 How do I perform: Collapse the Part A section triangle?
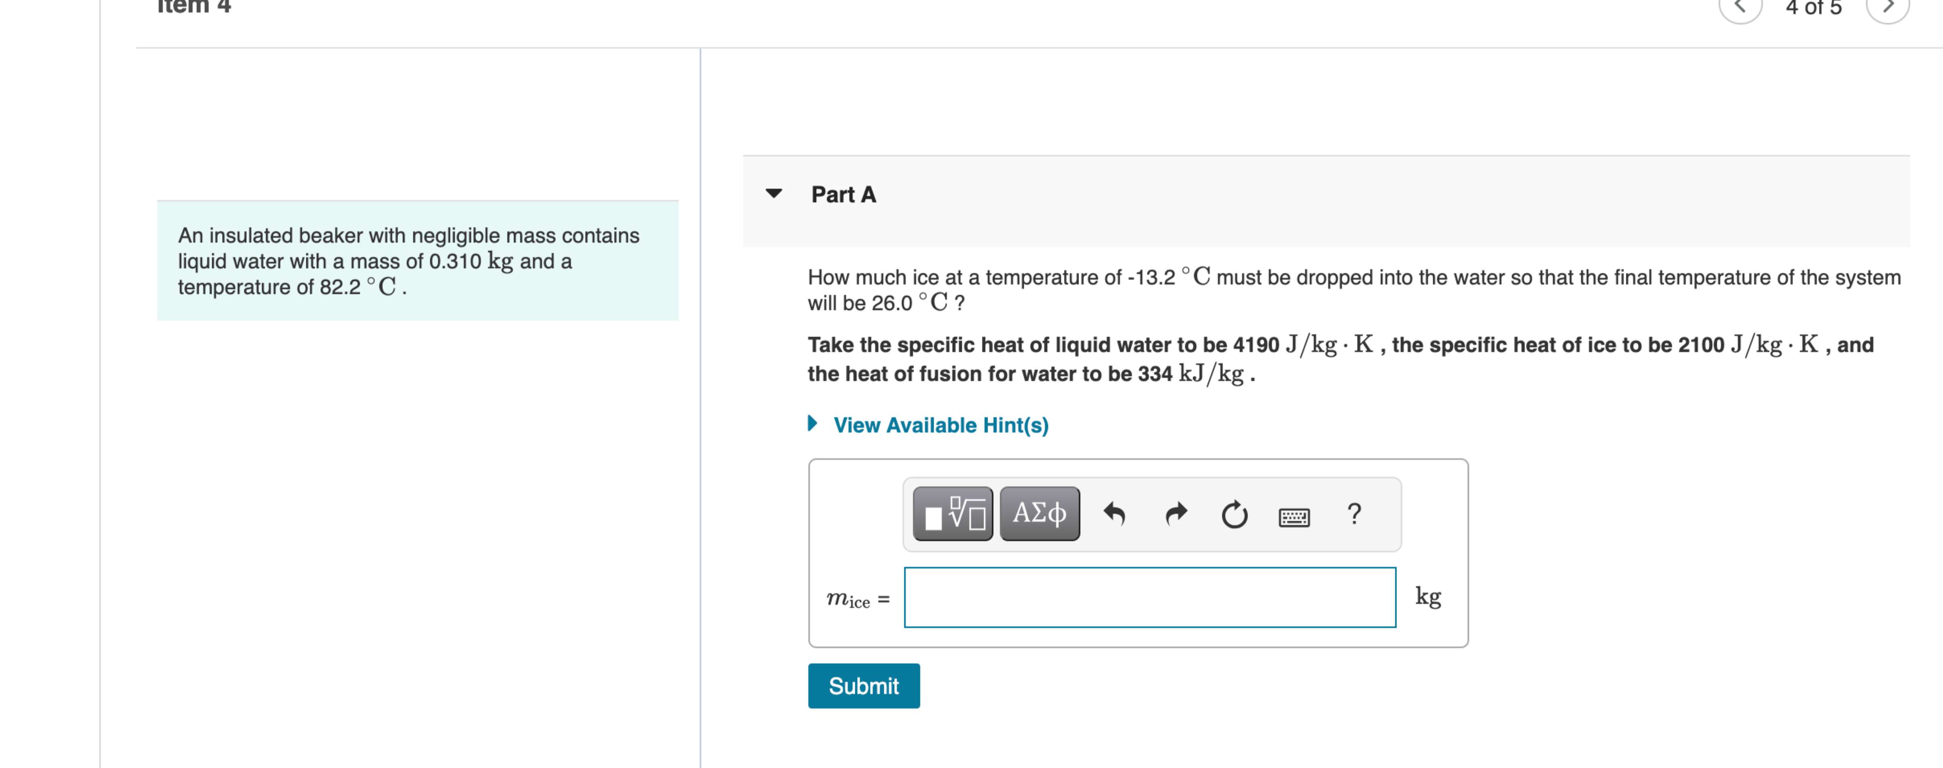coord(774,194)
